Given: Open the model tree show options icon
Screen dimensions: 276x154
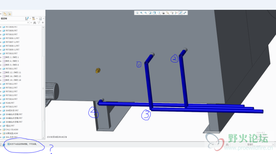Looking at the screenshot, I should tap(27, 19).
